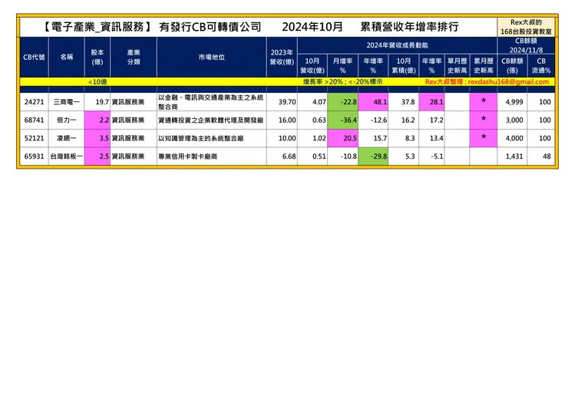Select the 單月歷史新高 column header
The height and width of the screenshot is (401, 568).
coord(457,65)
